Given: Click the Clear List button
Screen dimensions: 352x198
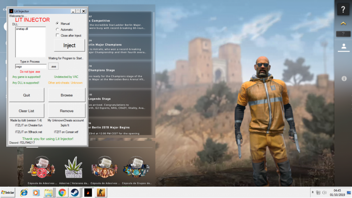Looking at the screenshot, I should (26, 111).
